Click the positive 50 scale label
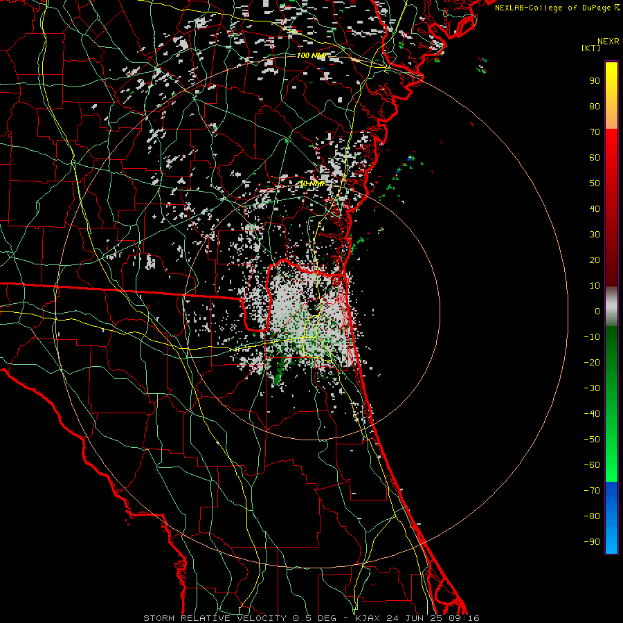This screenshot has width=623, height=623. (x=595, y=183)
